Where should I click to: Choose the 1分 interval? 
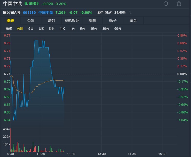coord(72,29)
